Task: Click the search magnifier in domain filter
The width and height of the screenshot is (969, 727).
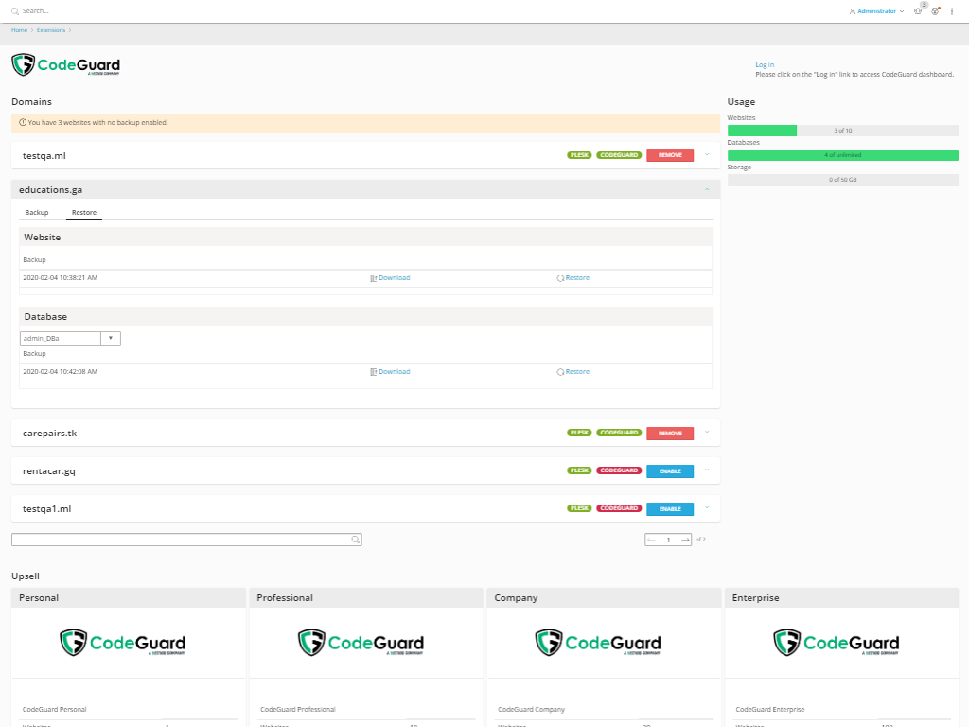Action: click(355, 540)
